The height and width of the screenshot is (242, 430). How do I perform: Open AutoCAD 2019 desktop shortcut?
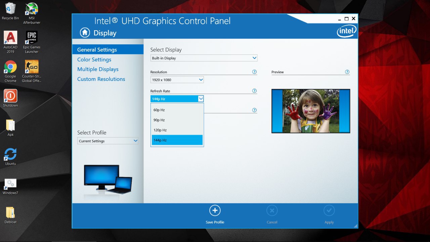10,42
